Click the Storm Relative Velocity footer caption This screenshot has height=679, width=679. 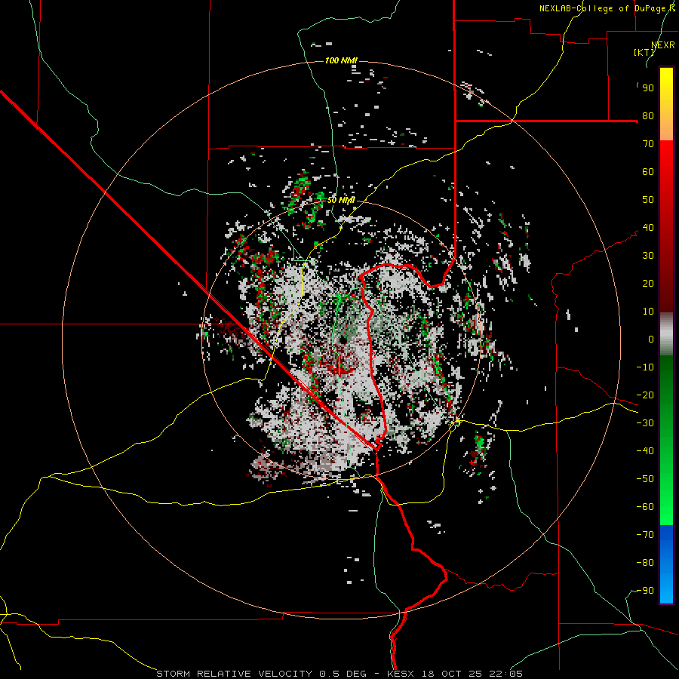pyautogui.click(x=339, y=674)
